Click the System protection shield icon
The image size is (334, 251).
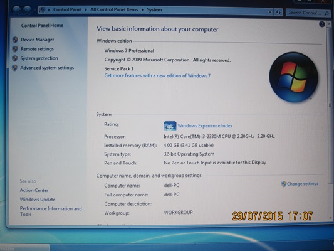(x=14, y=58)
